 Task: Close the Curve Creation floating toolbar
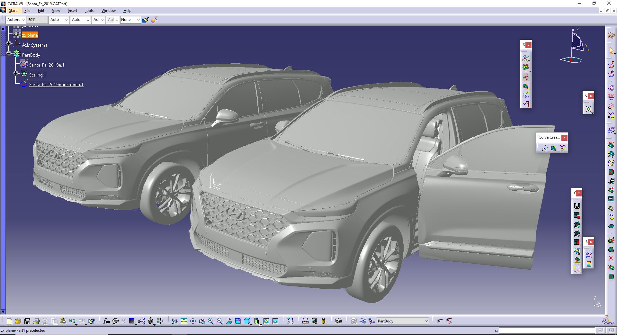point(564,138)
